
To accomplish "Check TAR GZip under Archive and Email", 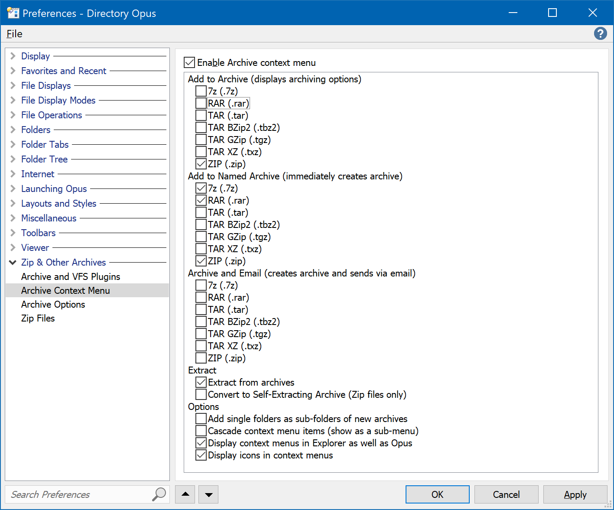I will point(201,334).
